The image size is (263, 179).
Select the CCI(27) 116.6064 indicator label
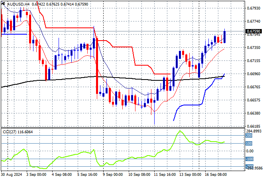click(18, 132)
